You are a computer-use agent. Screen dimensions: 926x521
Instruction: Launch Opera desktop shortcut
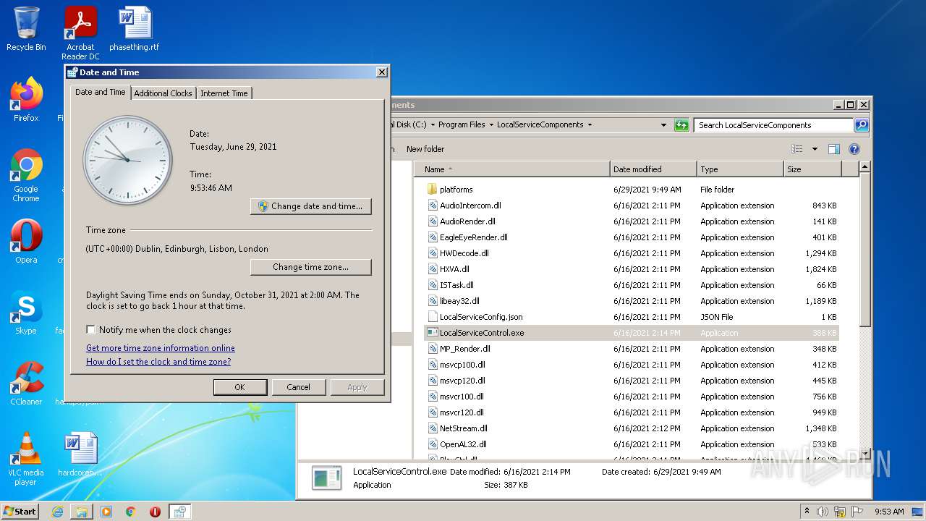point(26,242)
